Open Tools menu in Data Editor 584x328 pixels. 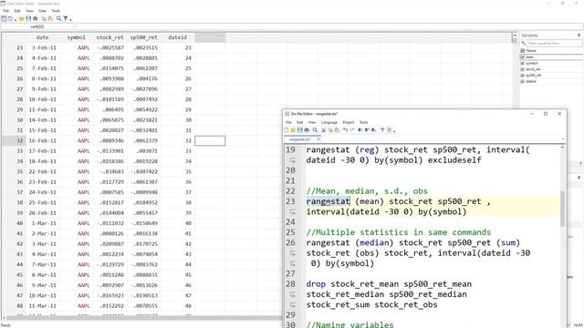(x=56, y=11)
